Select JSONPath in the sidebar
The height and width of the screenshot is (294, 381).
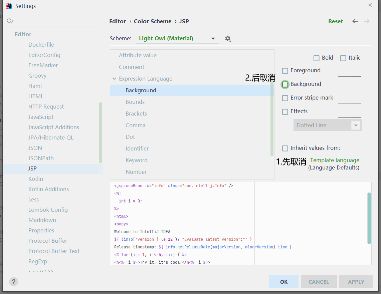click(41, 158)
